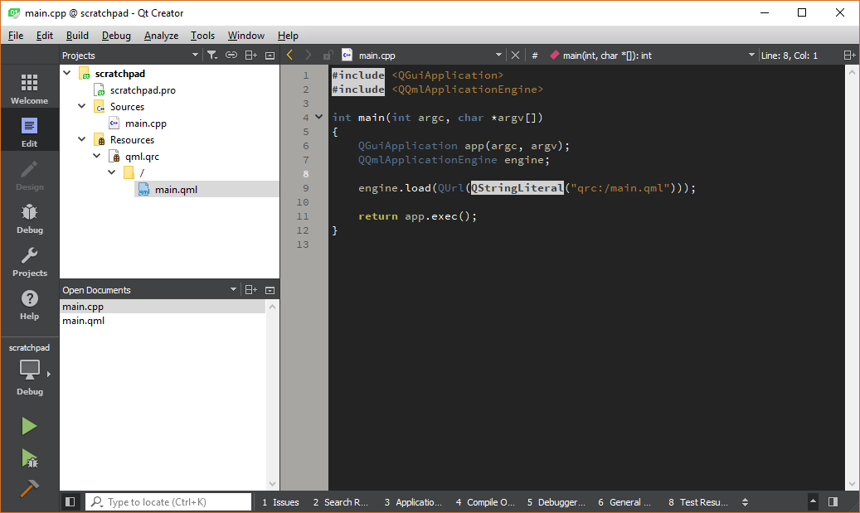Toggle the left sidebar visibility

[x=70, y=502]
